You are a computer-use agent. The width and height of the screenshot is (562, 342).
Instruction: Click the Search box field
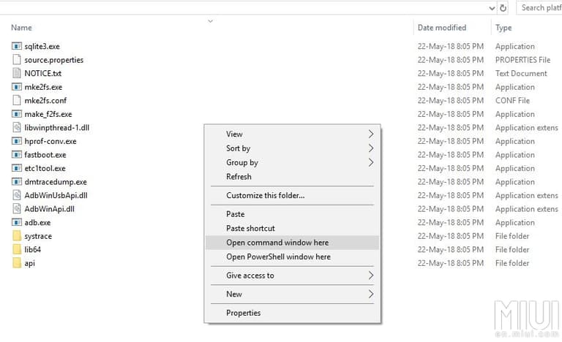[542, 7]
